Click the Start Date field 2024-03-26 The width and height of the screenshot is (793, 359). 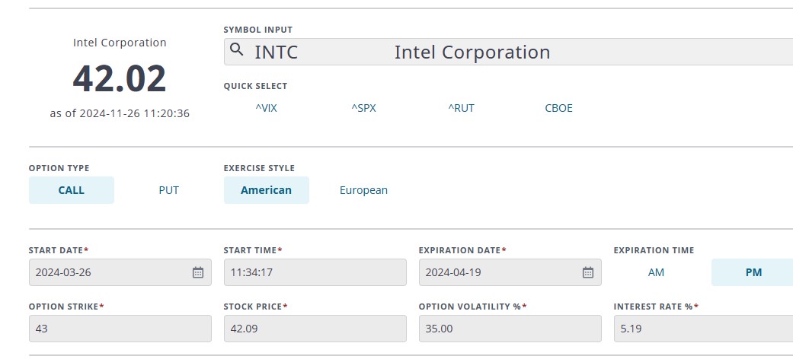click(x=120, y=272)
